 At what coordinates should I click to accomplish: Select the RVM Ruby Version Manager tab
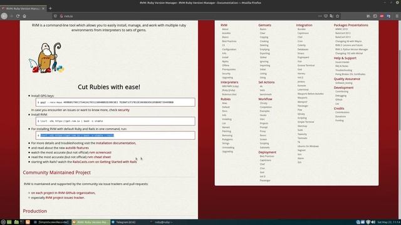click(23, 8)
